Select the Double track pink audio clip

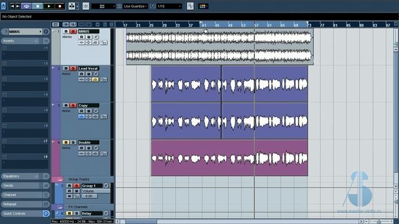coord(229,157)
